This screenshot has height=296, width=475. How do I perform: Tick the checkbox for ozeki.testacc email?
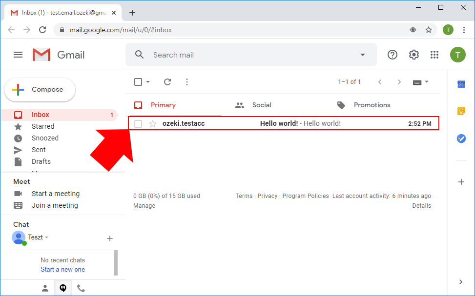click(138, 124)
